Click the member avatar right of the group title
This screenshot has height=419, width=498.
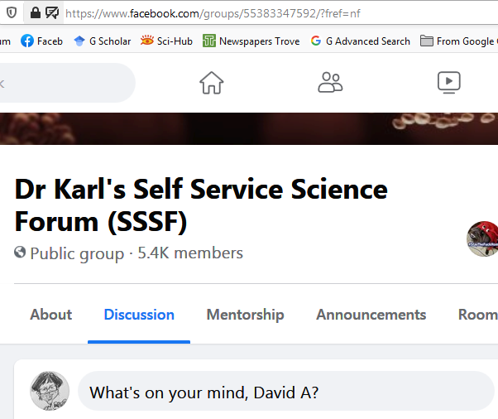coord(483,238)
